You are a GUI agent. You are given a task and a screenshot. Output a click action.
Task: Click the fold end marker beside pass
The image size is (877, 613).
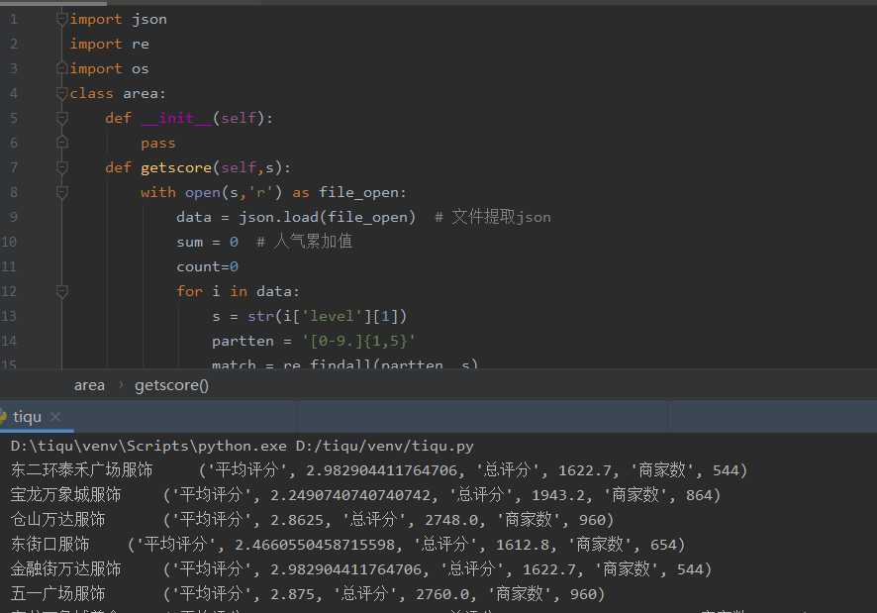pyautogui.click(x=62, y=143)
